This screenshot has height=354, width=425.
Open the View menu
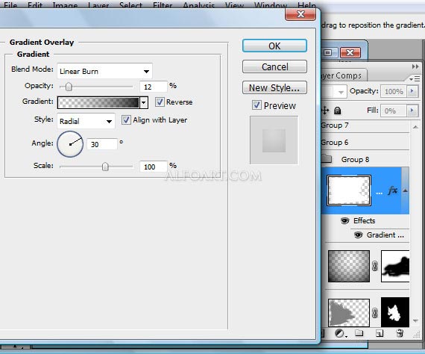(x=234, y=5)
